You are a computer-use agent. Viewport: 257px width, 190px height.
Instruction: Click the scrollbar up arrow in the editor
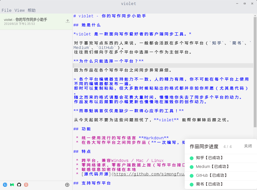255,16
